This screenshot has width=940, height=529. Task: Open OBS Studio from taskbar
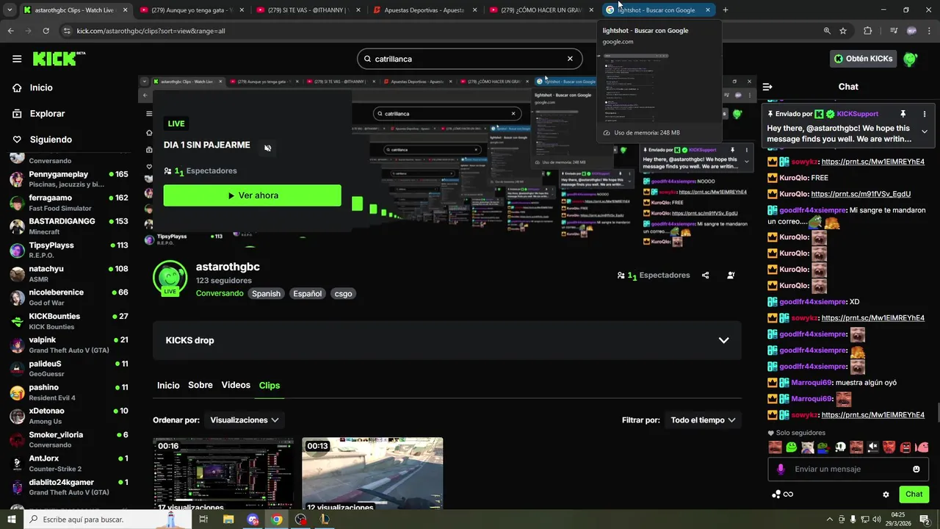click(x=300, y=519)
